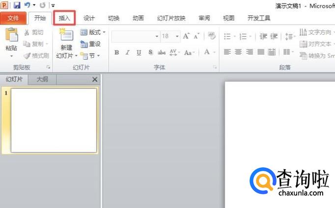Click the 复制 Copy button

click(35, 44)
